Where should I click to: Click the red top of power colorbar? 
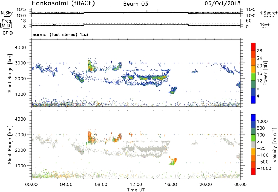[x=253, y=46]
